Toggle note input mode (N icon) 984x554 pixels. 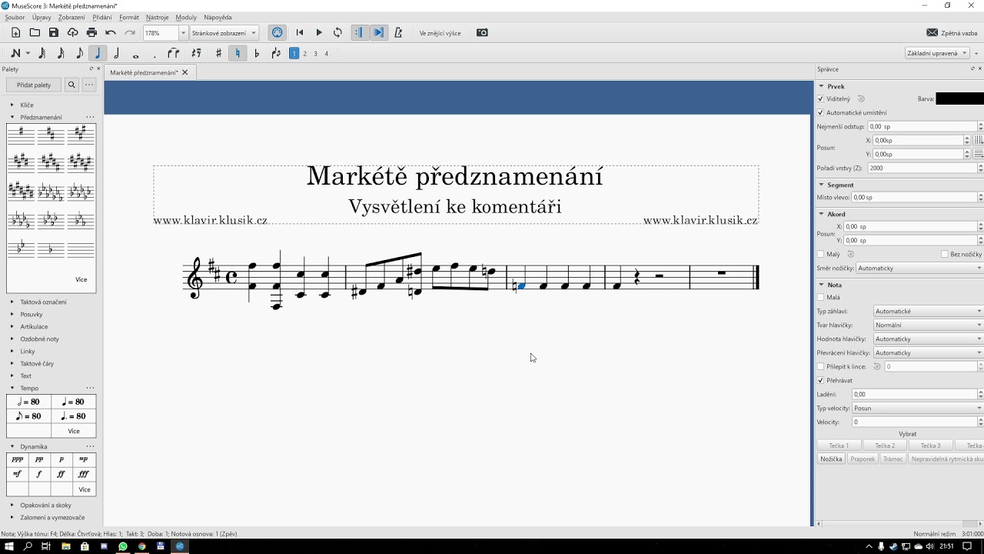point(15,53)
